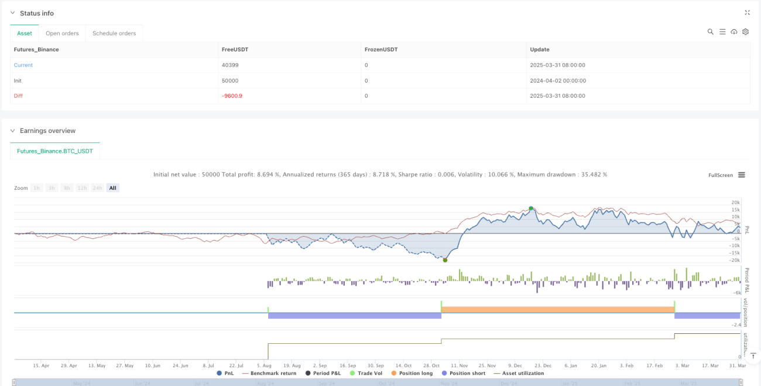
Task: Open table settings gear icon
Action: pos(746,32)
